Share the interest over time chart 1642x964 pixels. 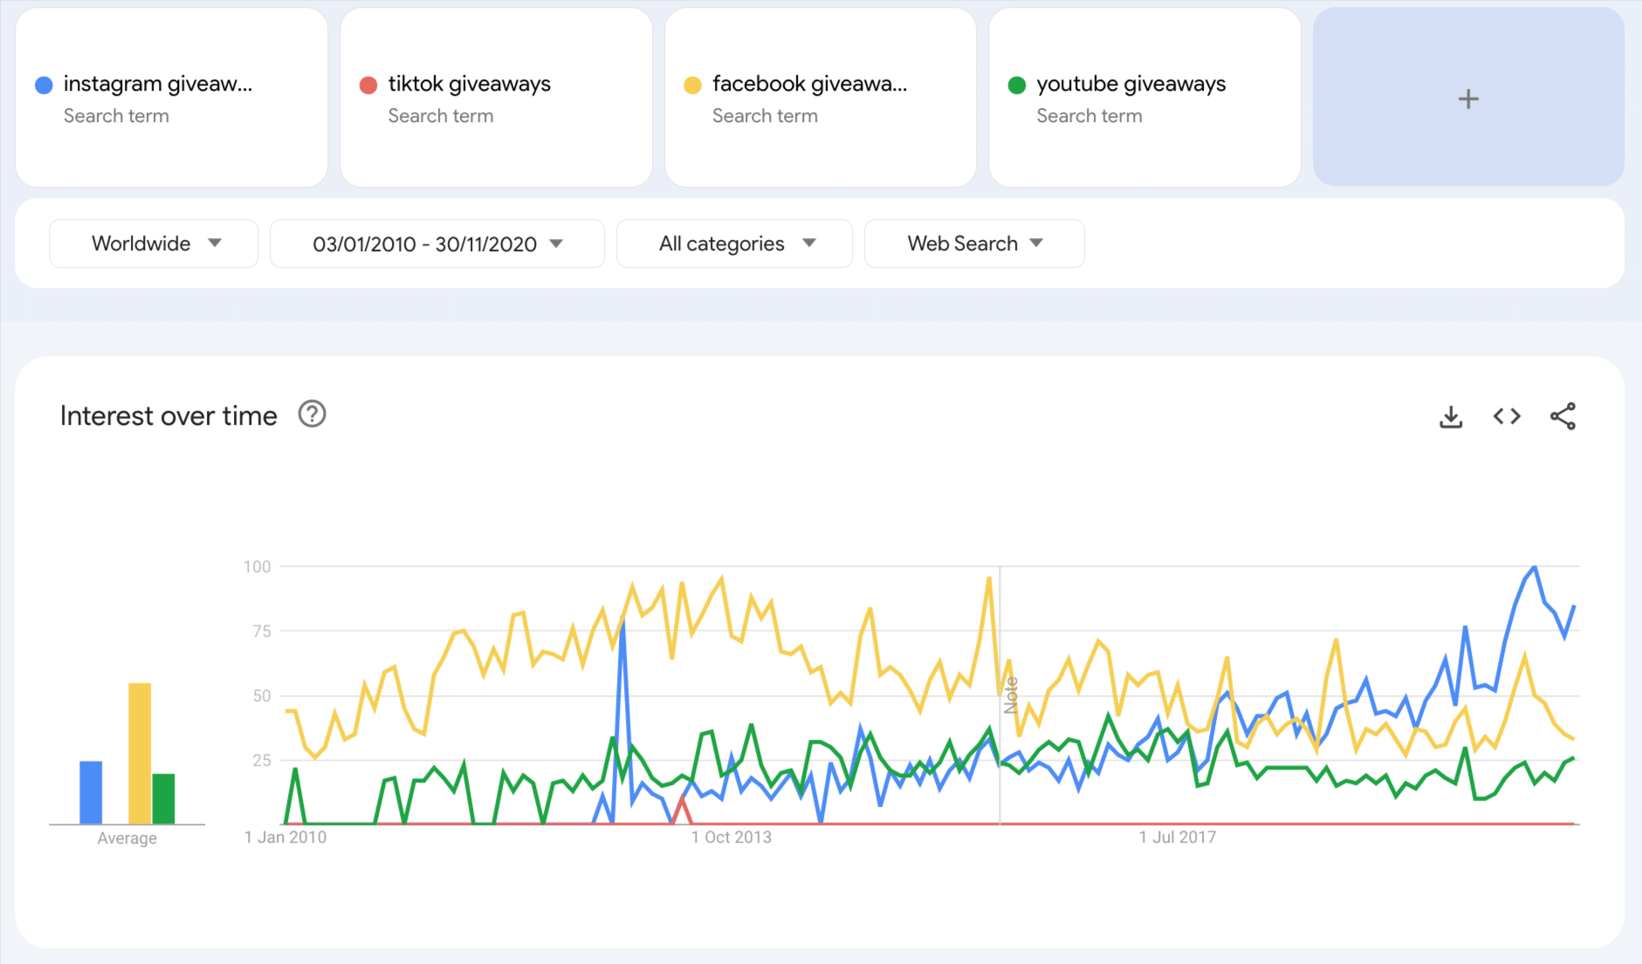1563,417
